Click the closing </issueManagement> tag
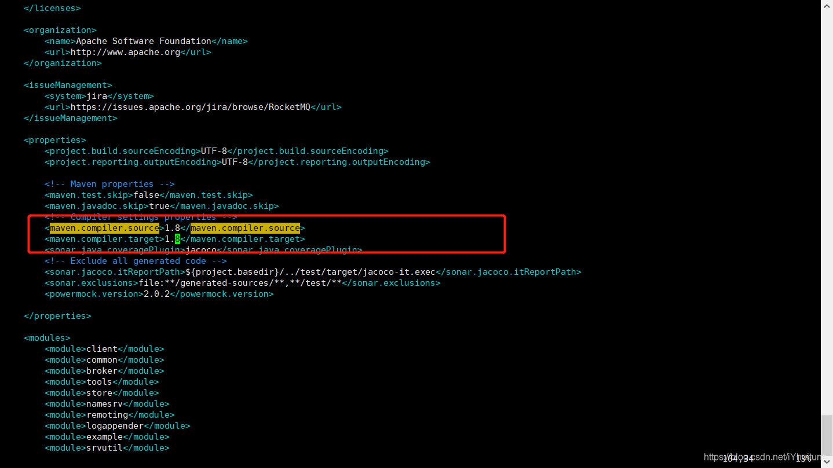The width and height of the screenshot is (833, 468). pos(71,118)
